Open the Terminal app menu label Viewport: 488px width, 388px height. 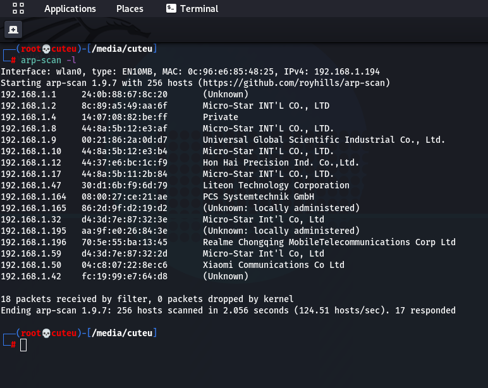point(199,9)
